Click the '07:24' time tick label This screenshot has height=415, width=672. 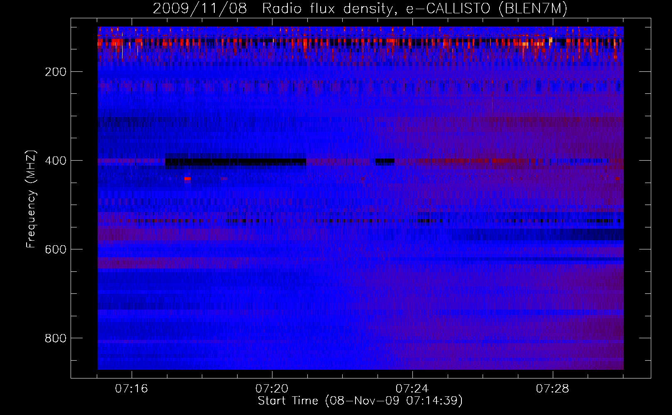412,388
